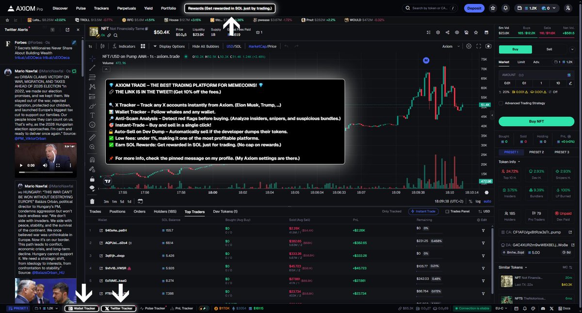Open watchlist star in top header
Image resolution: width=582 pixels, height=313 pixels.
(x=493, y=8)
